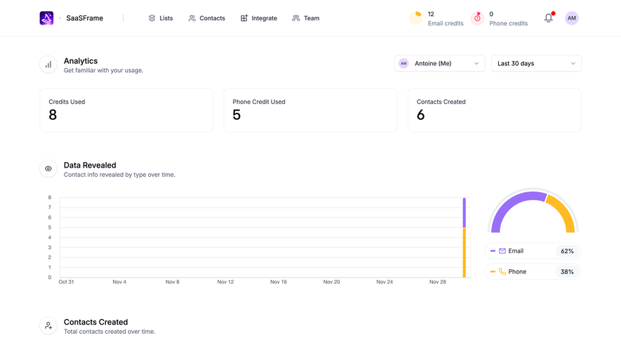The image size is (621, 352).
Task: Click the Email envelope legend icon
Action: (x=502, y=251)
